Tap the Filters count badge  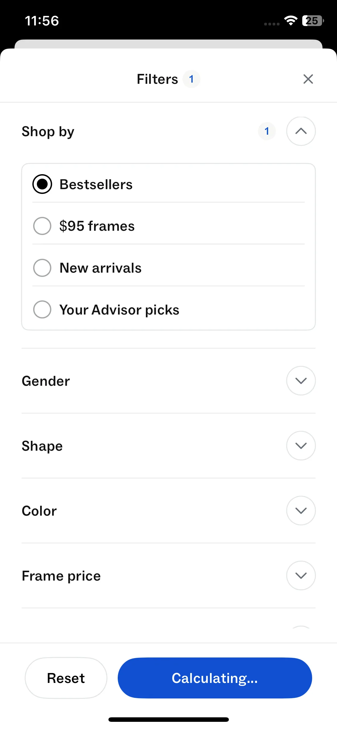[191, 79]
